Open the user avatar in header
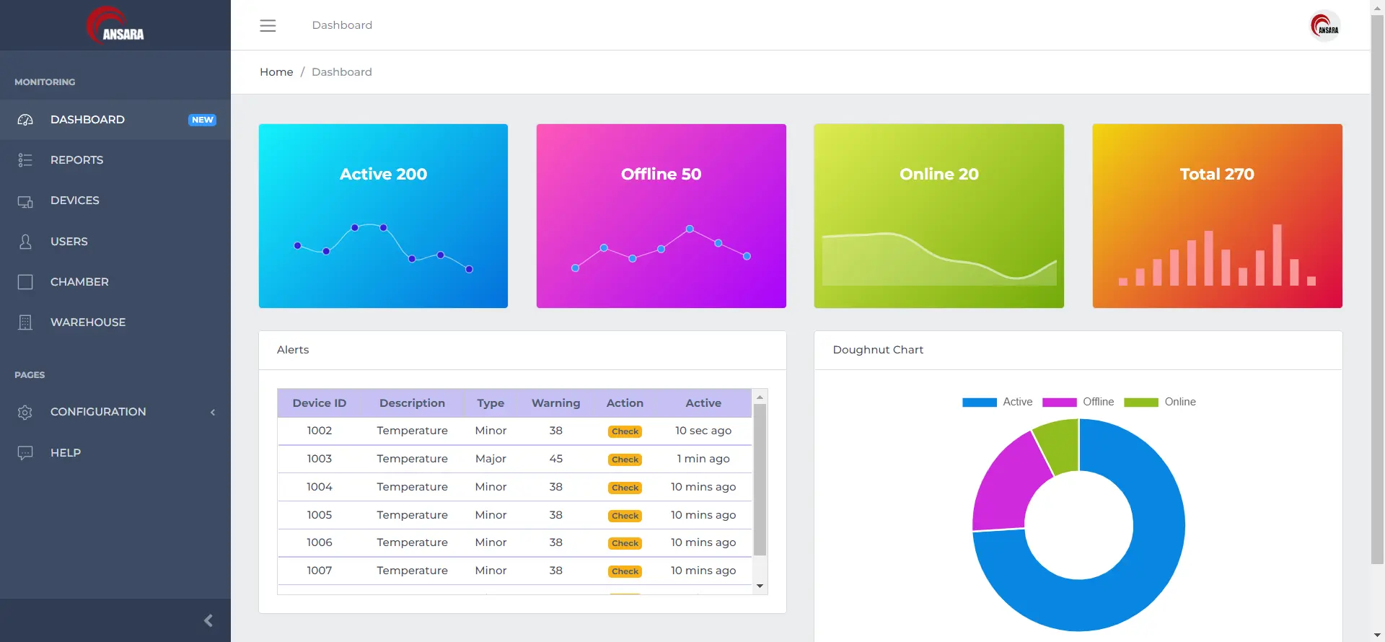This screenshot has width=1385, height=642. pyautogui.click(x=1324, y=26)
